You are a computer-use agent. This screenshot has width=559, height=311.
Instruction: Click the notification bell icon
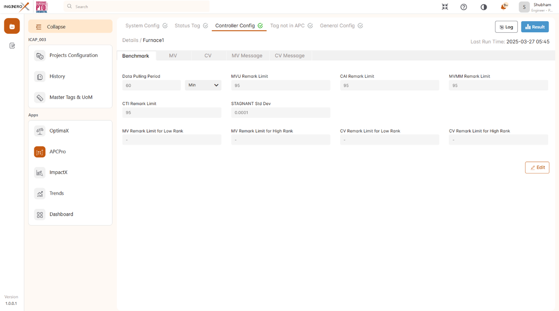[x=503, y=7]
